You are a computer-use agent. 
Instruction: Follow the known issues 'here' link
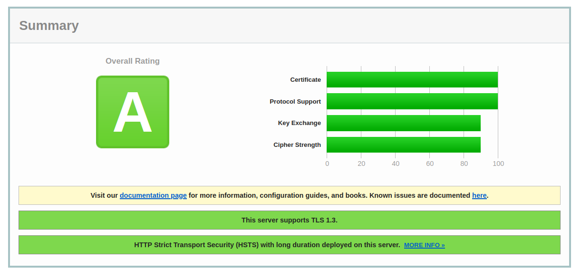click(479, 195)
